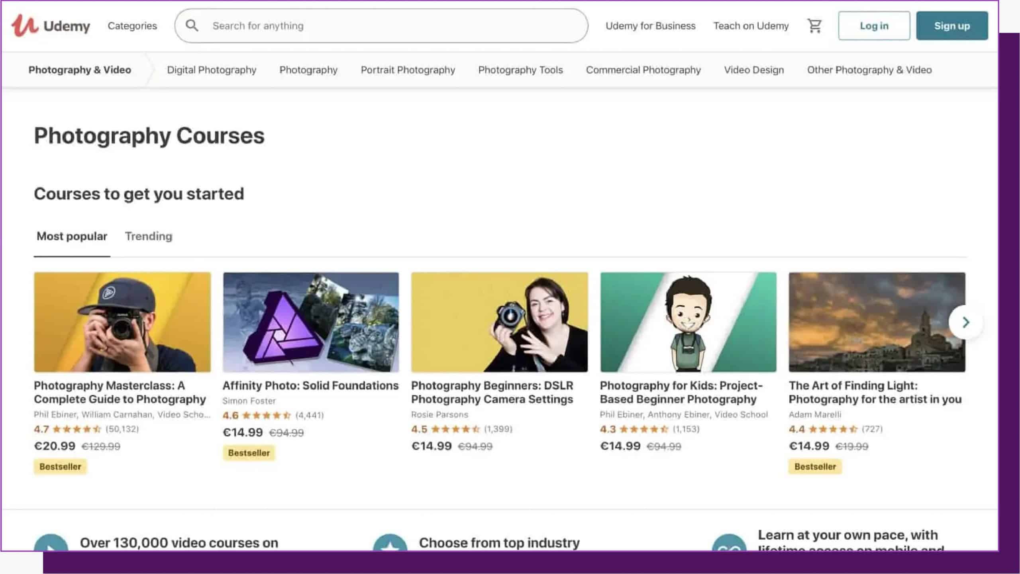Open Portrait Photography subcategory

coord(408,70)
